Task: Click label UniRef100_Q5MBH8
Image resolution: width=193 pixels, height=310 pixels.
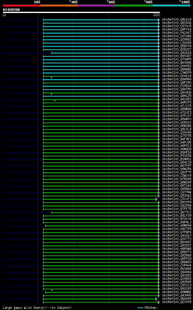Action: [x=177, y=109]
